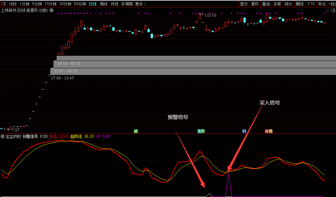Collapse the 宝盆纳财 indicator dropdown arrow
The height and width of the screenshot is (197, 336).
(x=3, y=136)
